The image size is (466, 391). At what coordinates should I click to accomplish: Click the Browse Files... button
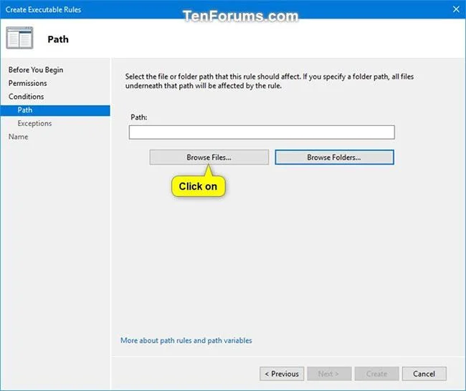pos(209,157)
